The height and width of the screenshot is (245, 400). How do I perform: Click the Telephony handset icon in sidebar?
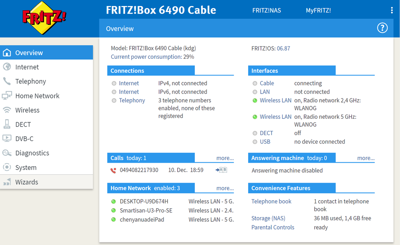point(7,82)
